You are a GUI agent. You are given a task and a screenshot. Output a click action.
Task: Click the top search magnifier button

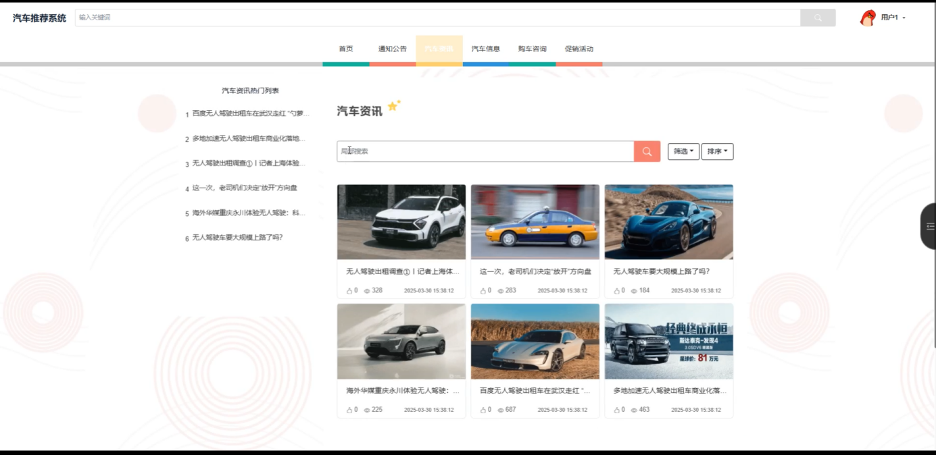click(x=818, y=18)
